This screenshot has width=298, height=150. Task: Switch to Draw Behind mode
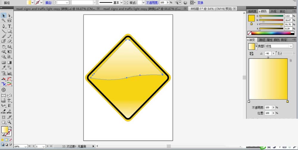(7, 144)
